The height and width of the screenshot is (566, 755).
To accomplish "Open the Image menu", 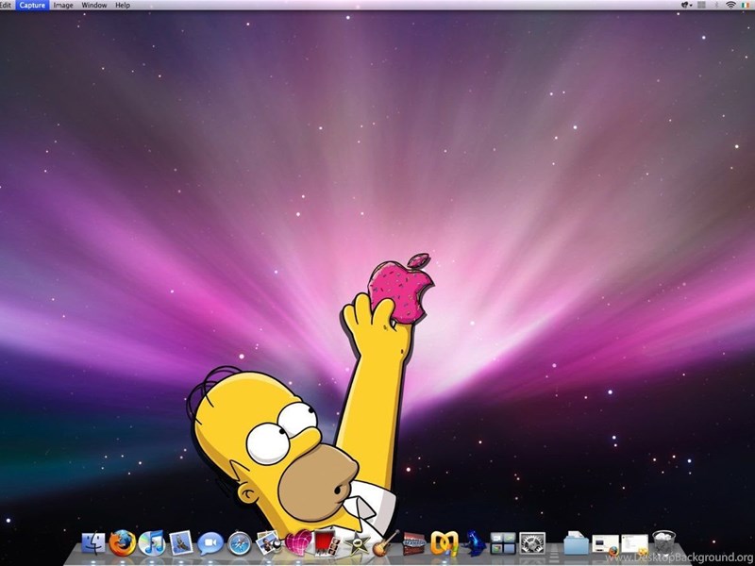I will (x=63, y=5).
